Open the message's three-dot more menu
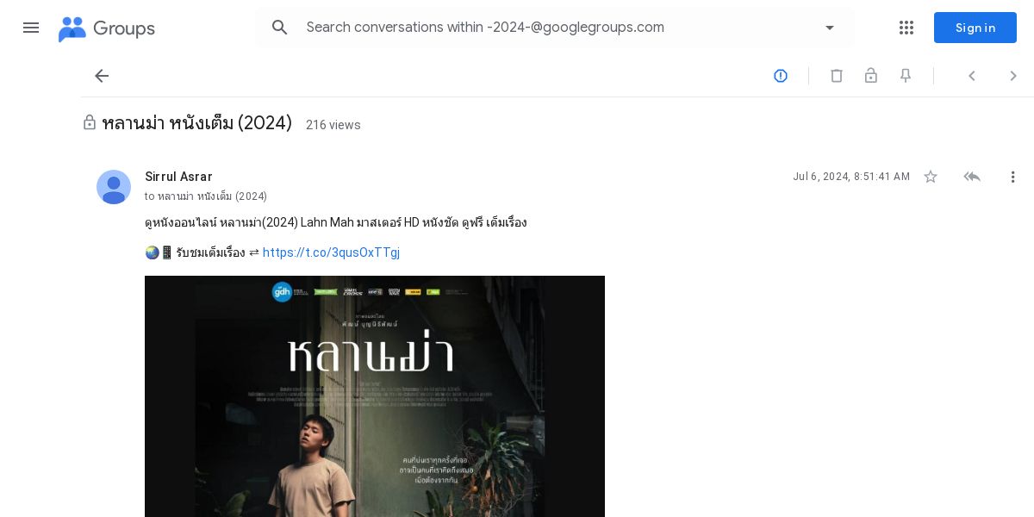The height and width of the screenshot is (517, 1034). tap(1013, 177)
